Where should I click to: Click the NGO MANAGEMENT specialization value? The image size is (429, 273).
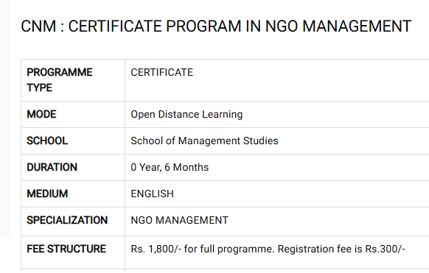click(179, 220)
